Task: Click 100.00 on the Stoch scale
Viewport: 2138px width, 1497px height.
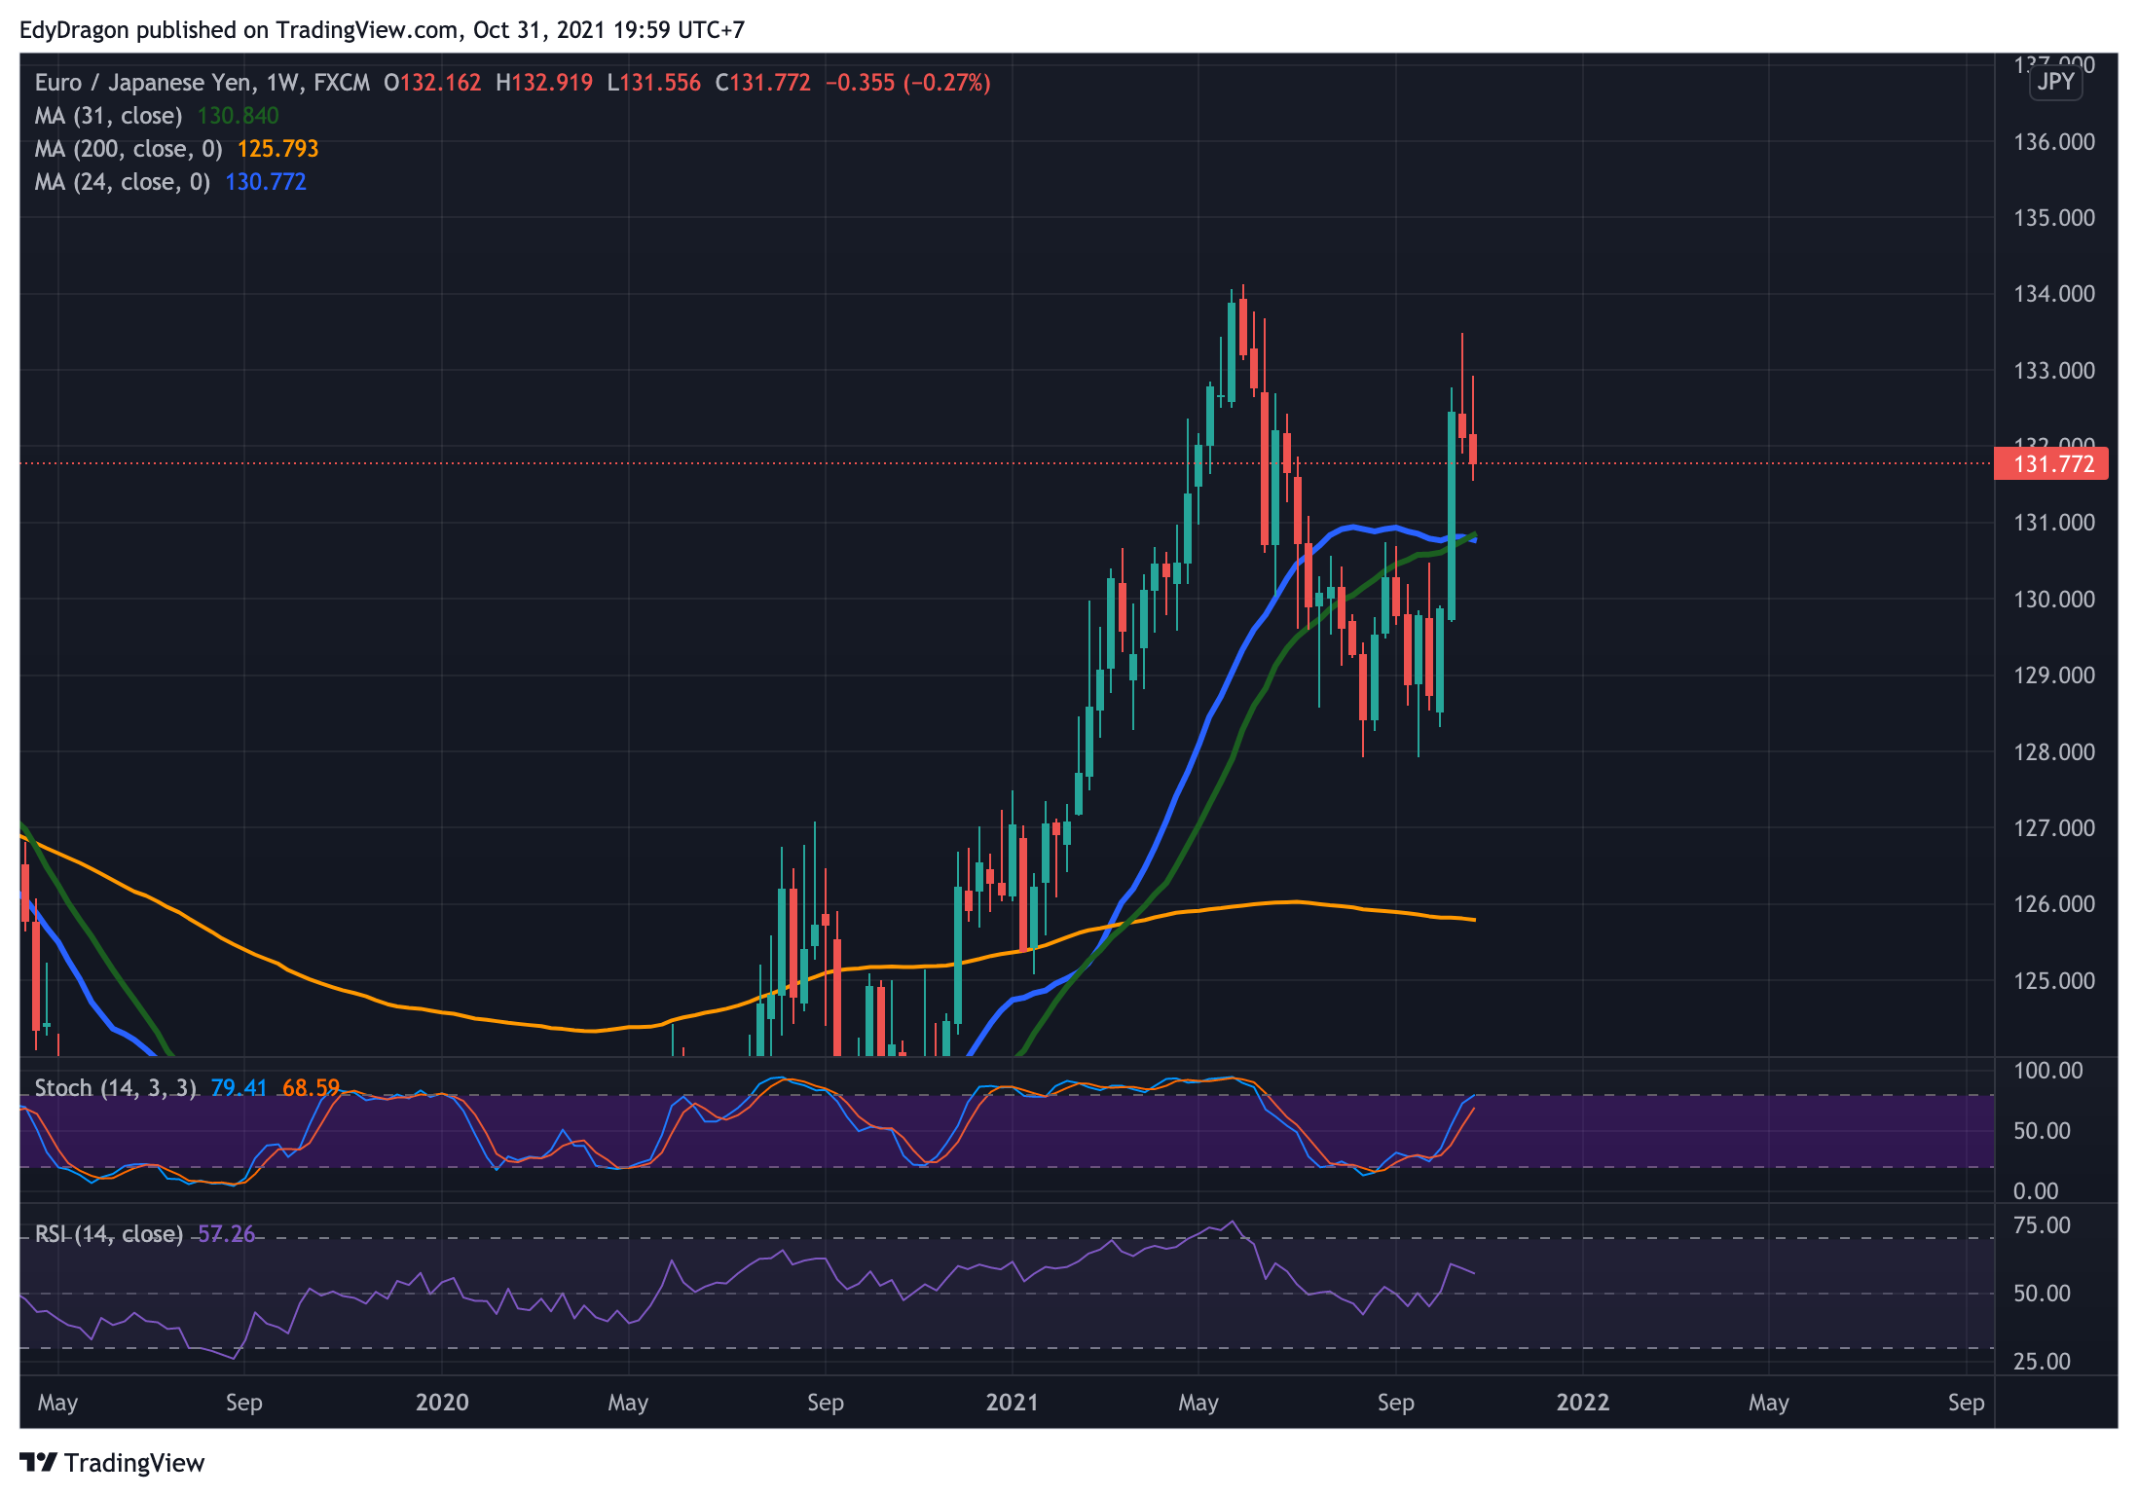Action: click(2047, 1071)
